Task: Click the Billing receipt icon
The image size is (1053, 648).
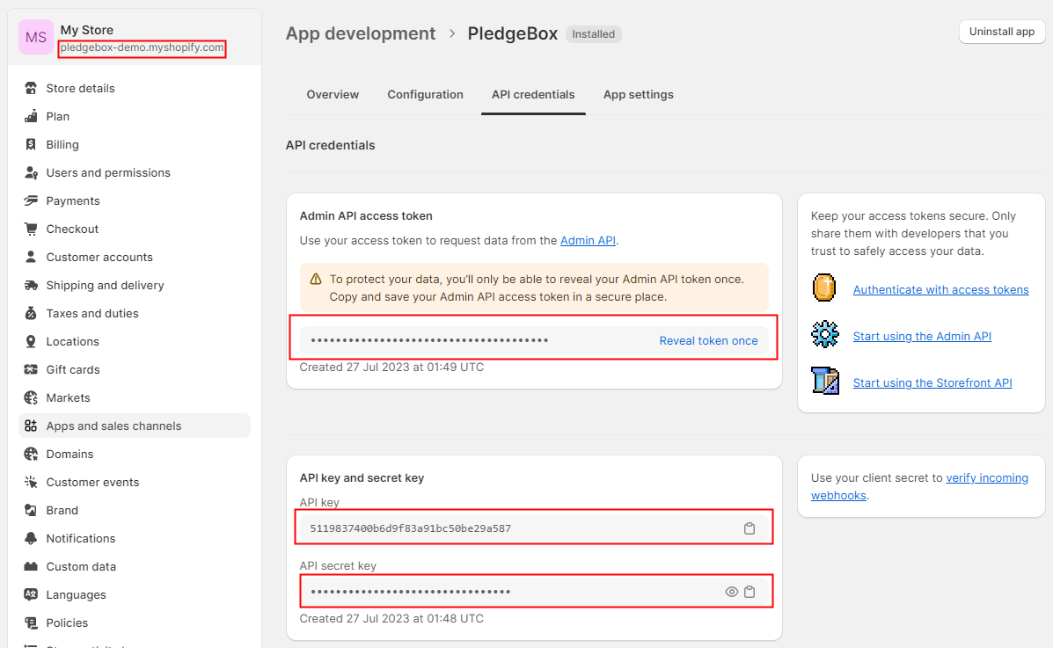Action: point(31,144)
